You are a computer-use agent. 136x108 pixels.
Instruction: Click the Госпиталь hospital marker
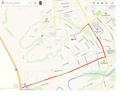click(x=47, y=19)
